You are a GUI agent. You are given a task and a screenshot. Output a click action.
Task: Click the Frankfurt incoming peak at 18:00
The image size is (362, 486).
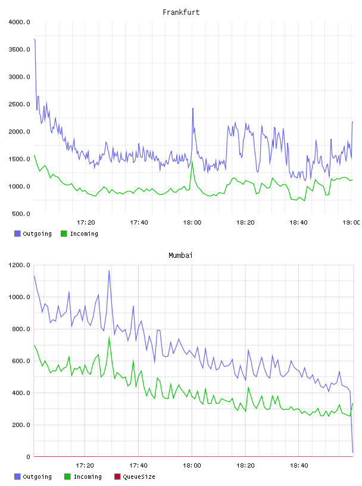pyautogui.click(x=192, y=161)
